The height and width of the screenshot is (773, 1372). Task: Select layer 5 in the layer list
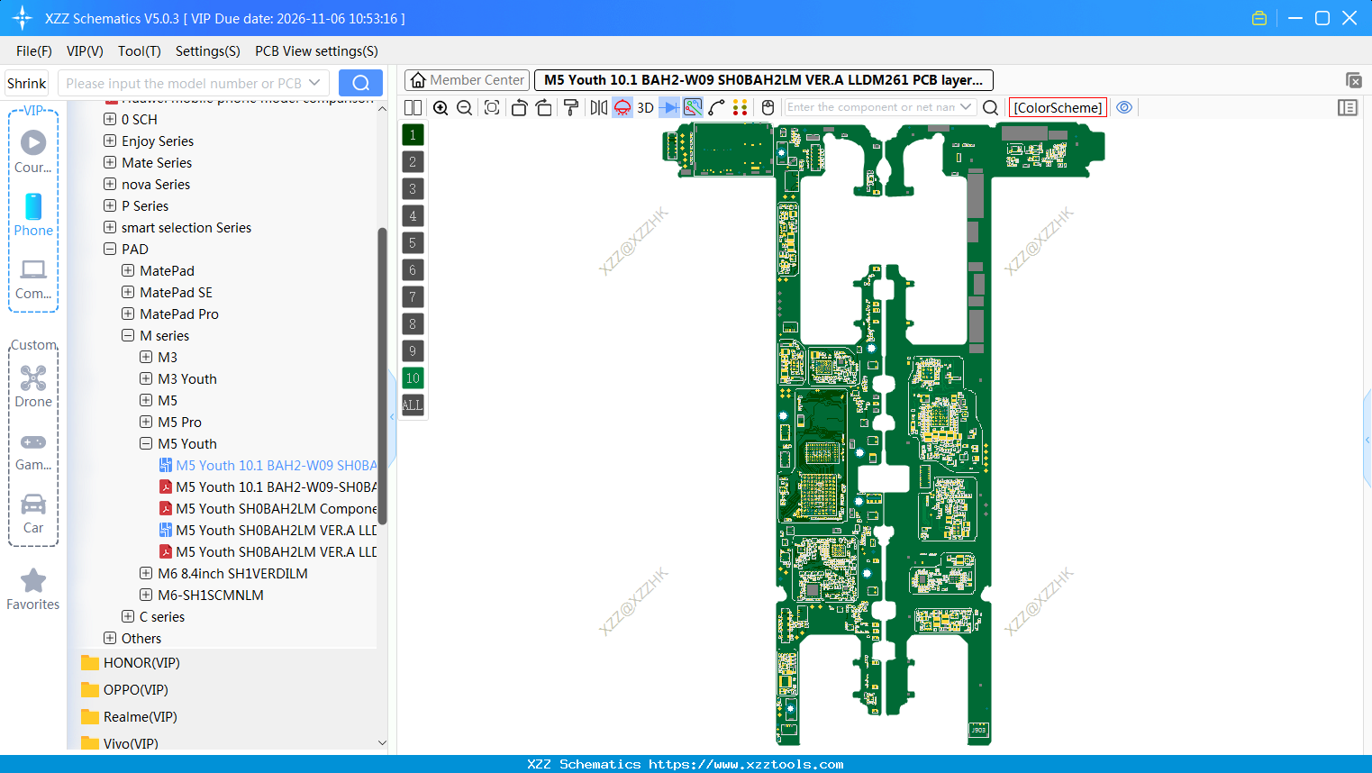pos(412,242)
